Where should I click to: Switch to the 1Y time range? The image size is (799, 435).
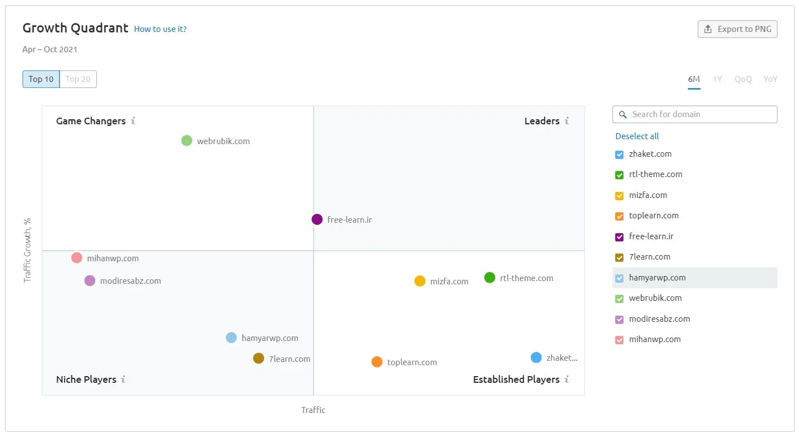point(718,79)
